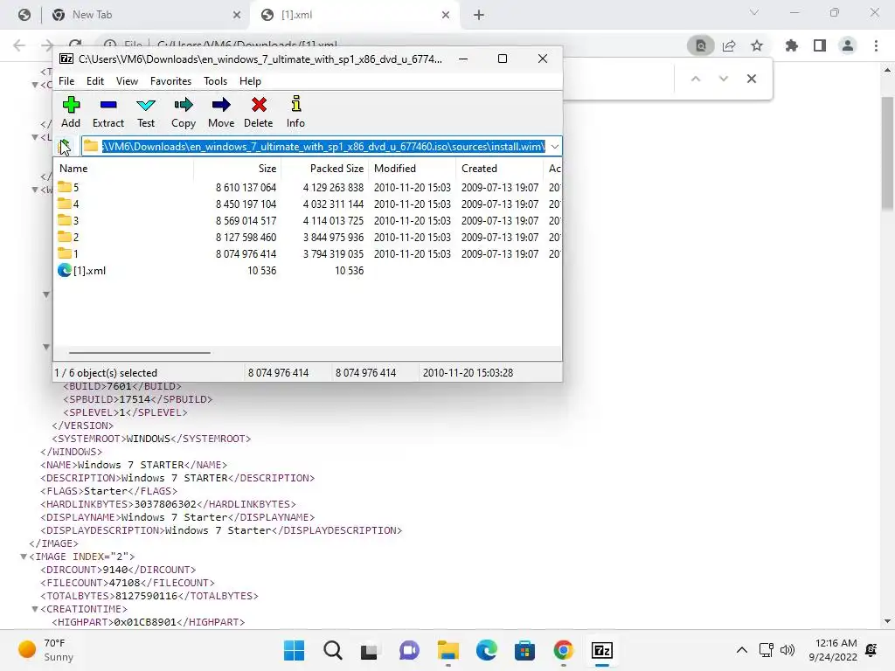Bookmark this page star icon
The width and height of the screenshot is (895, 671).
tap(757, 45)
